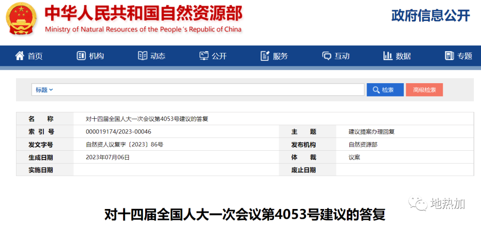The width and height of the screenshot is (481, 225).
Task: Open the 专题 navigation item
Action: pyautogui.click(x=459, y=56)
